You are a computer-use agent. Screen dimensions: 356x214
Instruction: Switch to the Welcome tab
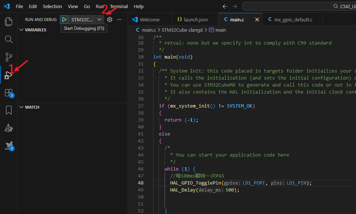pos(150,20)
